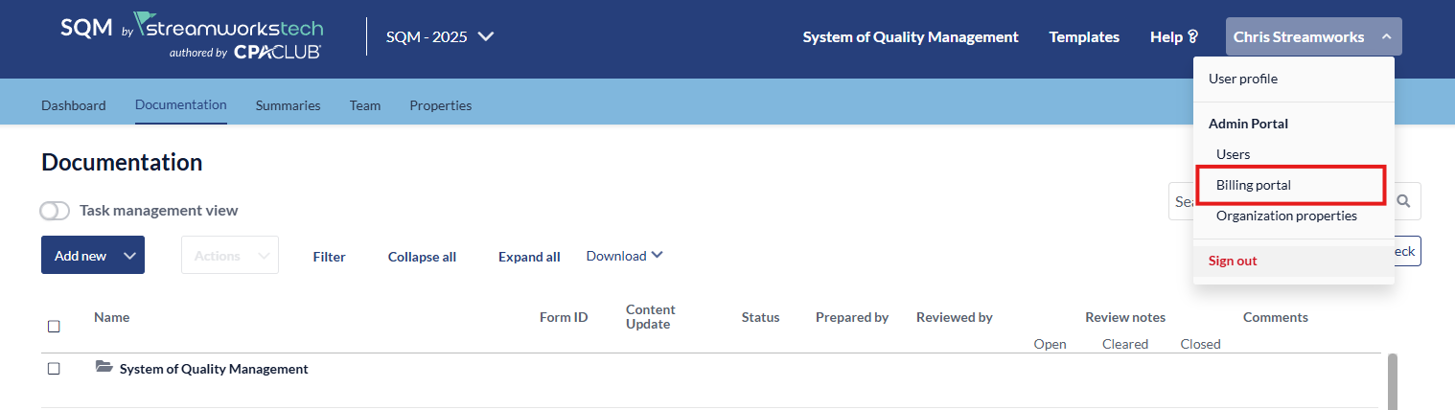Open the Dashboard tab
This screenshot has width=1455, height=410.
pos(74,105)
